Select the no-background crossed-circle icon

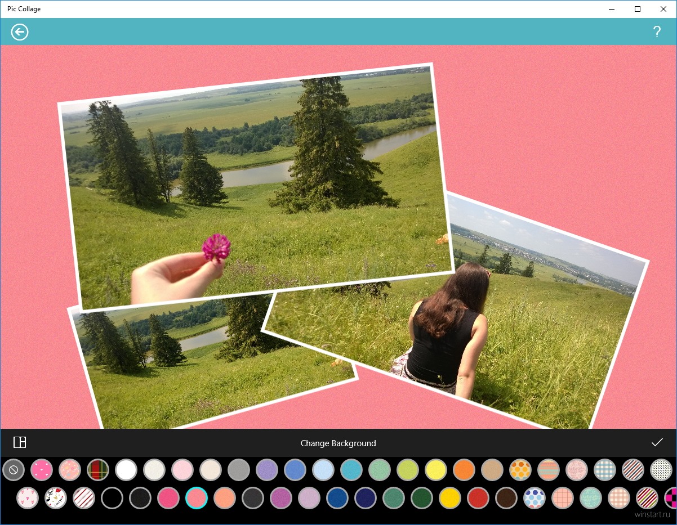pyautogui.click(x=14, y=470)
